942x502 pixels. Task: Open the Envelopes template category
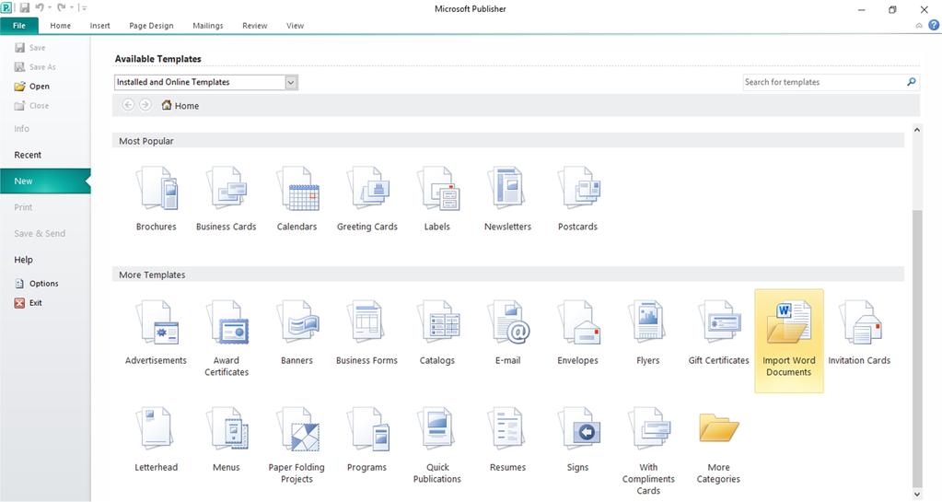[x=578, y=333]
